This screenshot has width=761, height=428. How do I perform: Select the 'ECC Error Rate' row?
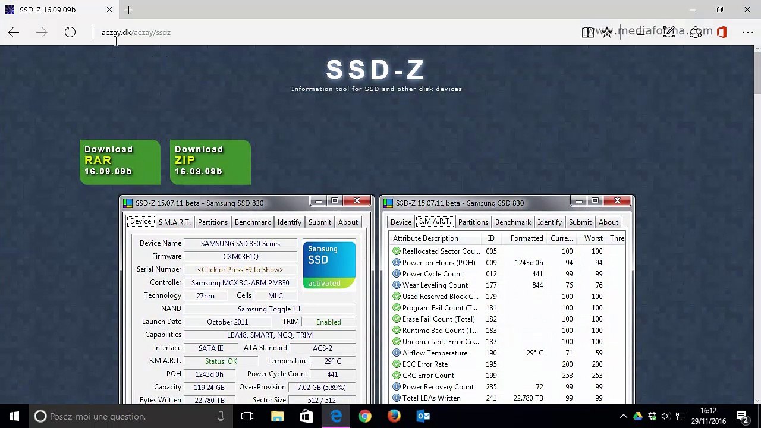(508, 364)
